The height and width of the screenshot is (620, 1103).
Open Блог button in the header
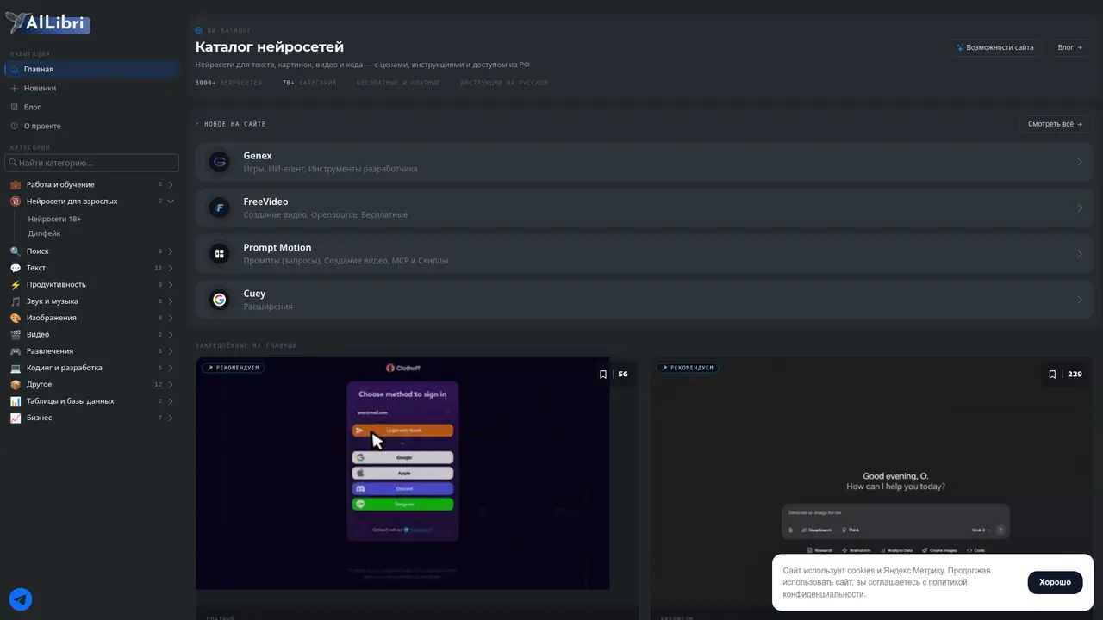1069,47
